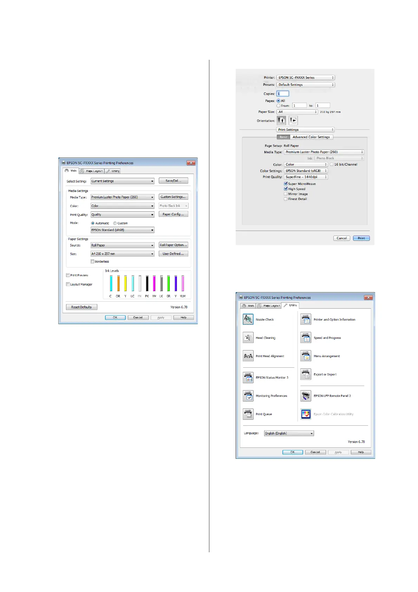Select portrait orientation icon in Print dialog
This screenshot has height=592, width=418.
[281, 121]
